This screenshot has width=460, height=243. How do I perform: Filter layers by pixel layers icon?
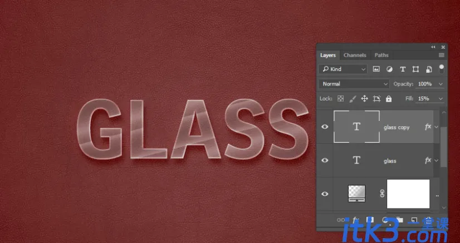click(376, 69)
